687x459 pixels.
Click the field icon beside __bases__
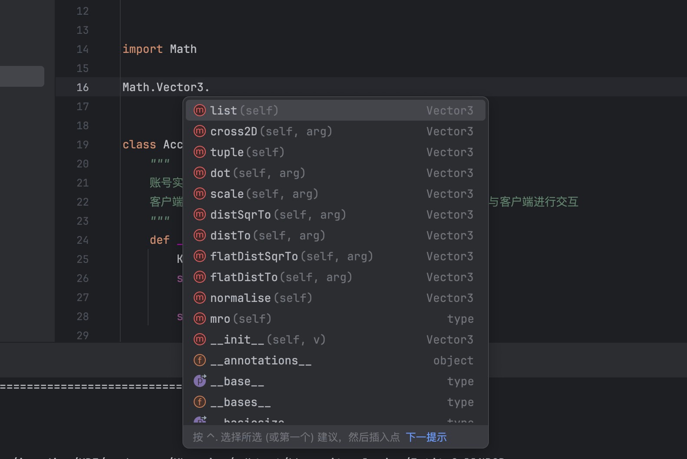[199, 402]
